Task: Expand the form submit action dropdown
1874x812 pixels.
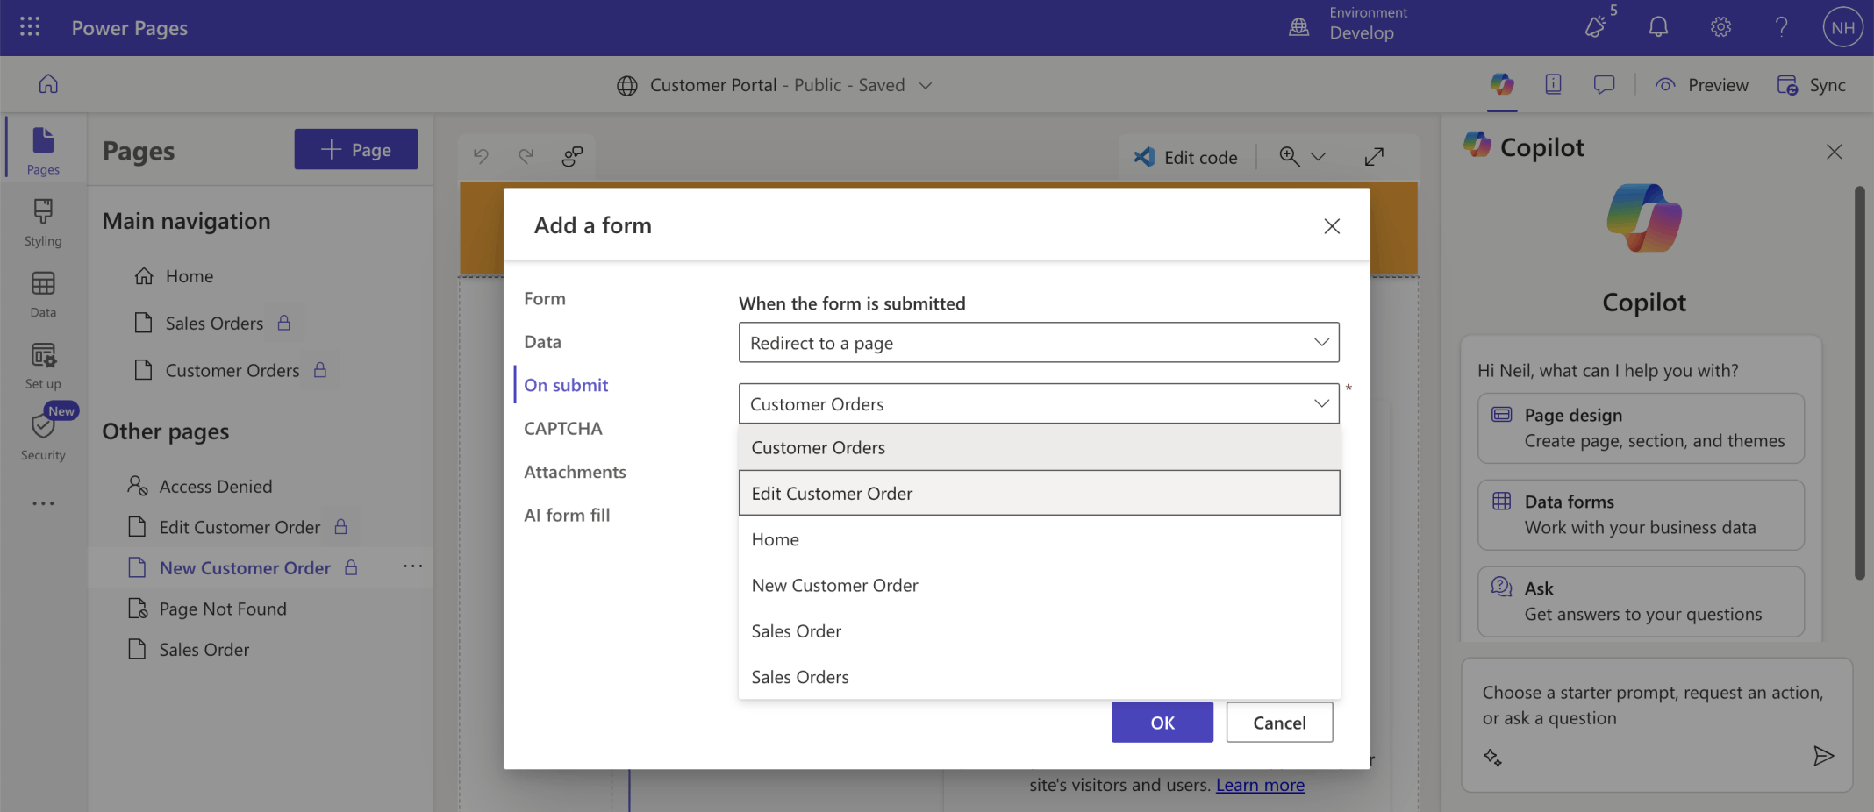Action: [x=1038, y=343]
